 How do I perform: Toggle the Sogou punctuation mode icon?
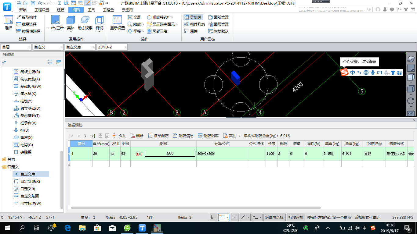point(359,73)
